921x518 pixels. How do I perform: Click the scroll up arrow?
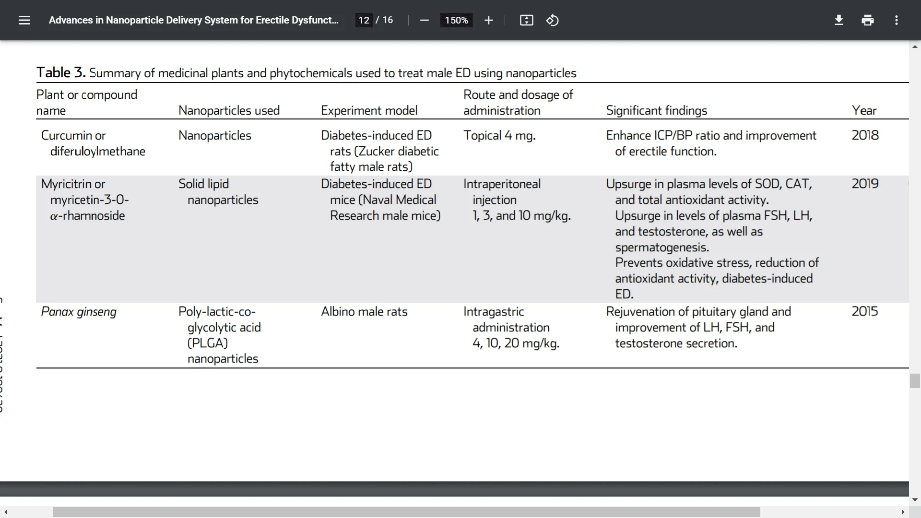[x=915, y=47]
